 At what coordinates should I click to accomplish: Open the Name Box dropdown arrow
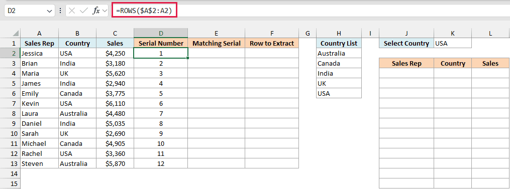click(x=49, y=11)
